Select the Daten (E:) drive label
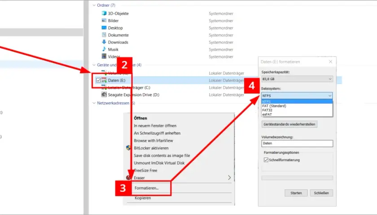 pos(117,80)
